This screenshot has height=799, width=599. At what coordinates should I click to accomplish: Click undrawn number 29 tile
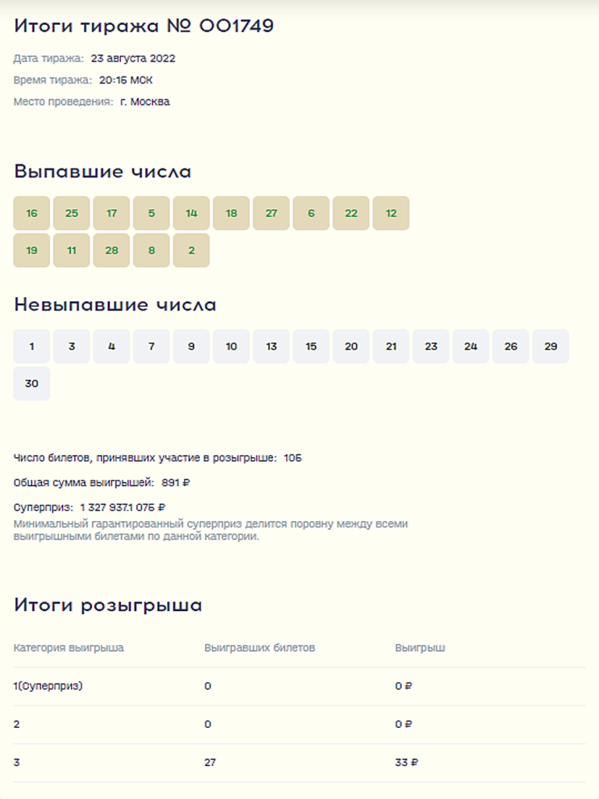(551, 346)
